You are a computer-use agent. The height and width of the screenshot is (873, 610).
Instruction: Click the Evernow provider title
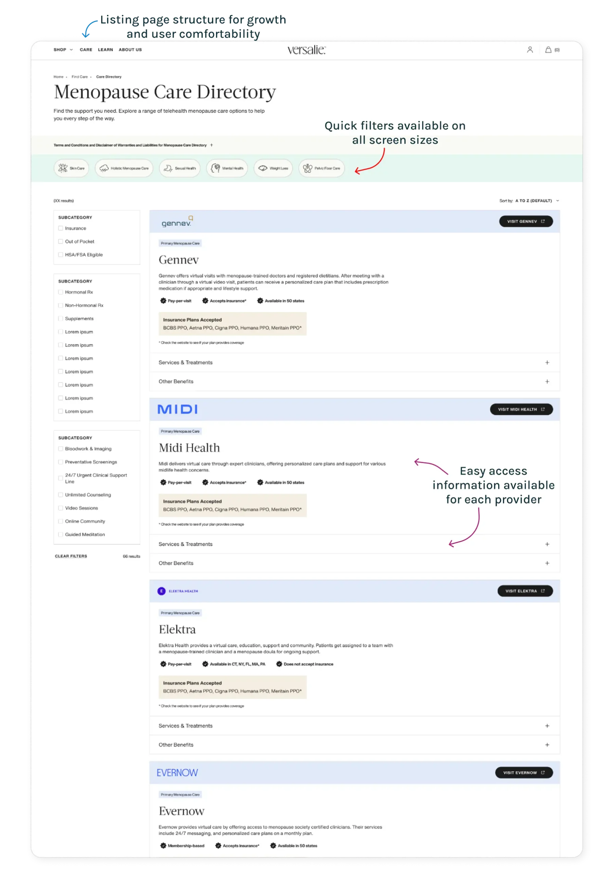click(182, 811)
